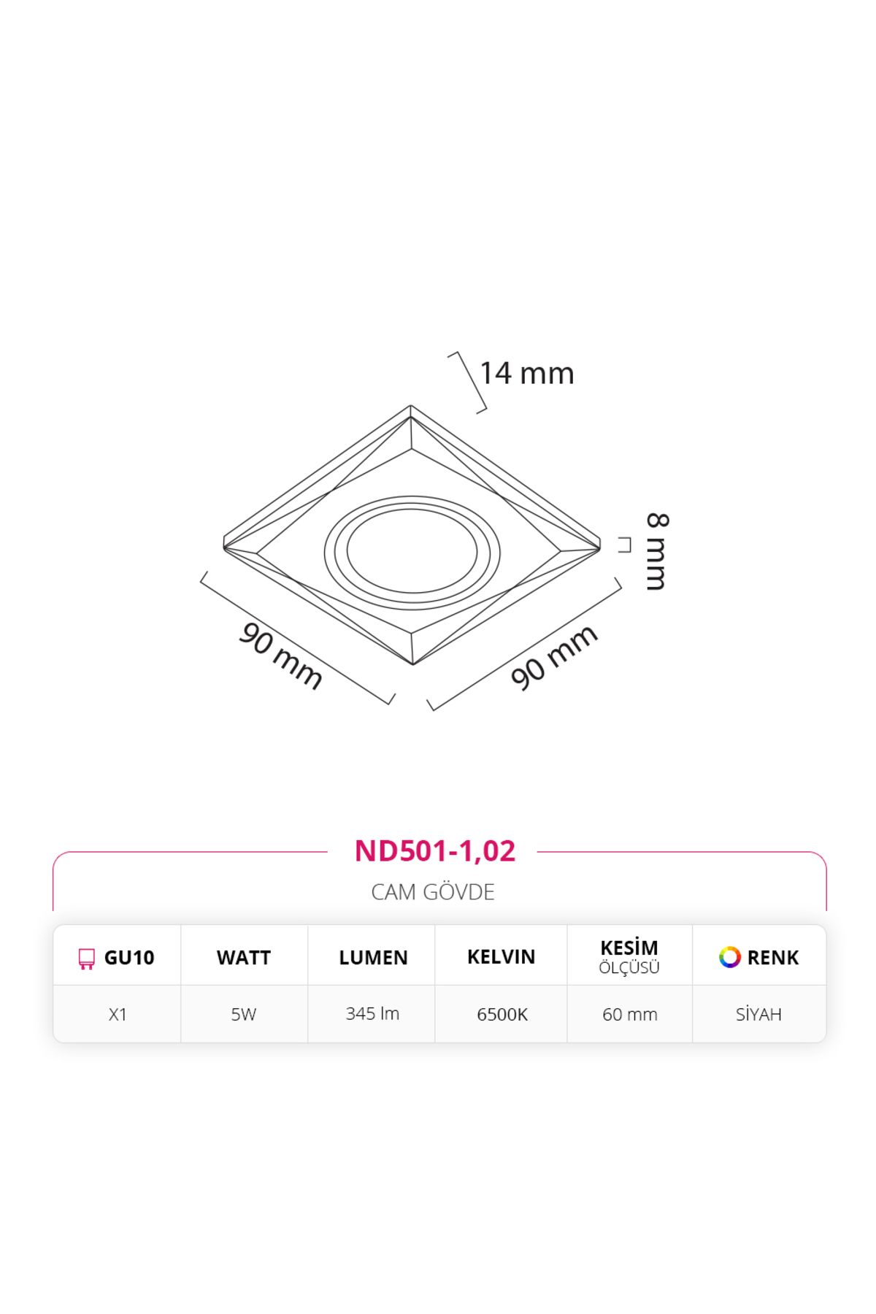Click the GU10 bulb socket icon
The width and height of the screenshot is (876, 1314).
pos(87,958)
